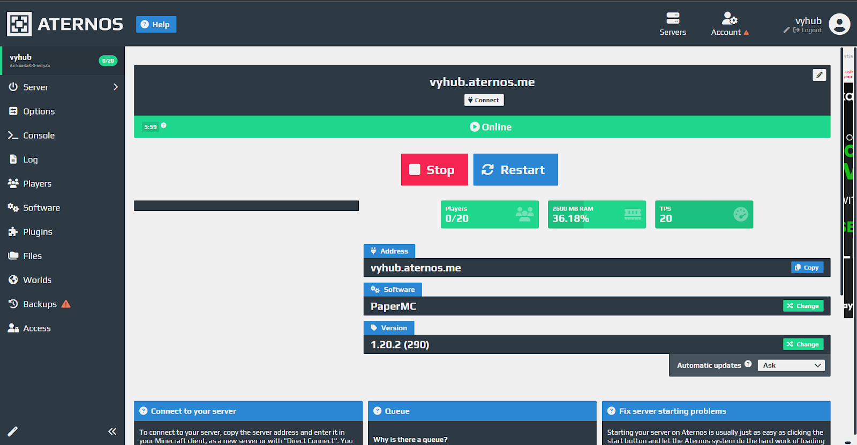Click the countdown help question icon
Image resolution: width=857 pixels, height=445 pixels.
click(x=163, y=125)
